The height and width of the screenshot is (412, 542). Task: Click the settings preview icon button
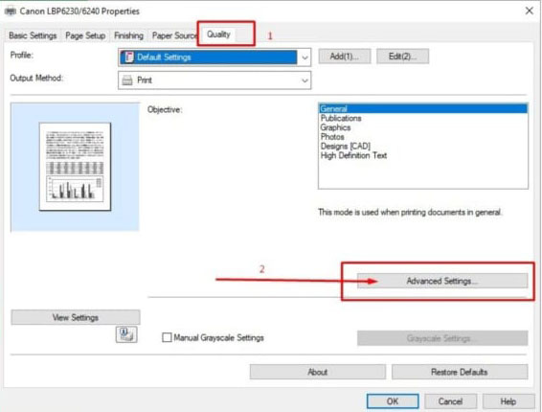point(126,334)
